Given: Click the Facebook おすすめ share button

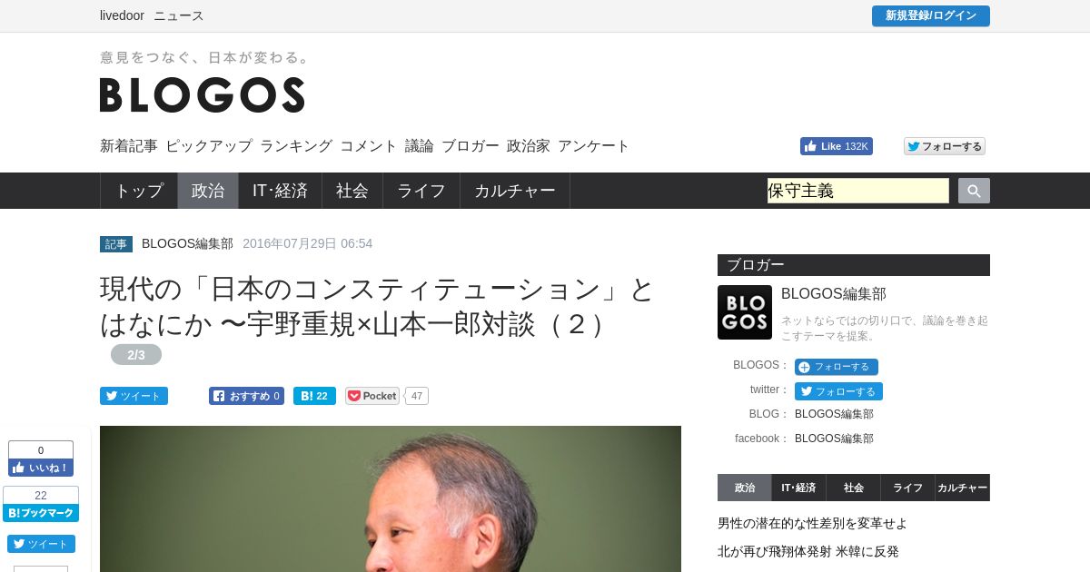Looking at the screenshot, I should click(x=246, y=396).
